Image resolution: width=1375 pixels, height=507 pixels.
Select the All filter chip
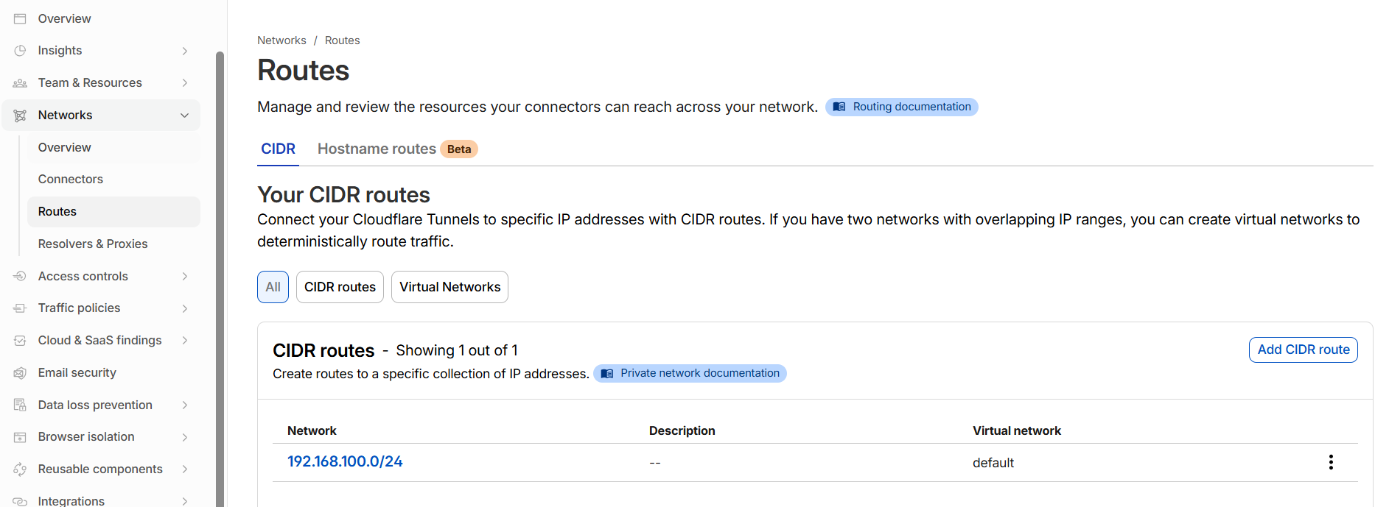273,287
